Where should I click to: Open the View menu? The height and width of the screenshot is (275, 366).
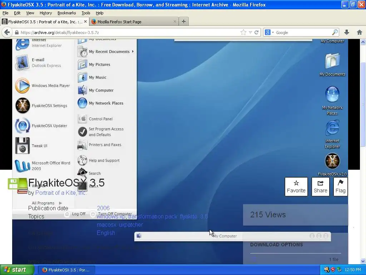(x=30, y=13)
